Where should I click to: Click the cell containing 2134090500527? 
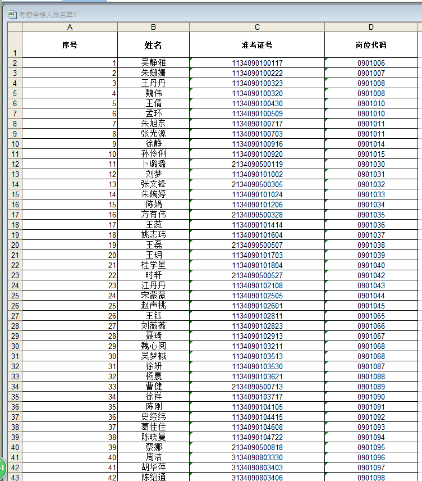[257, 275]
